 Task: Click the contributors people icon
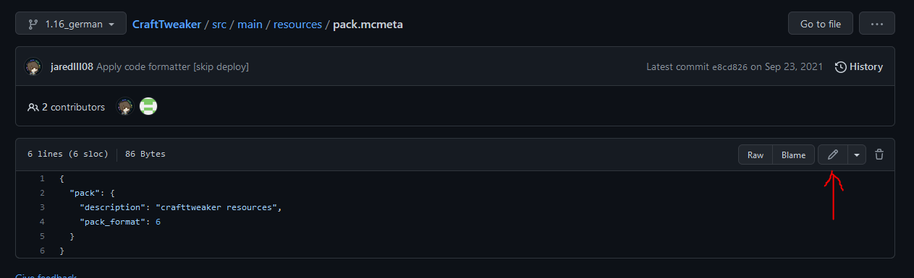(33, 107)
